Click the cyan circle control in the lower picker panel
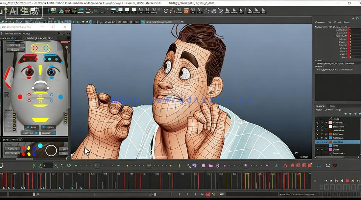This screenshot has height=200, width=361. [40, 146]
